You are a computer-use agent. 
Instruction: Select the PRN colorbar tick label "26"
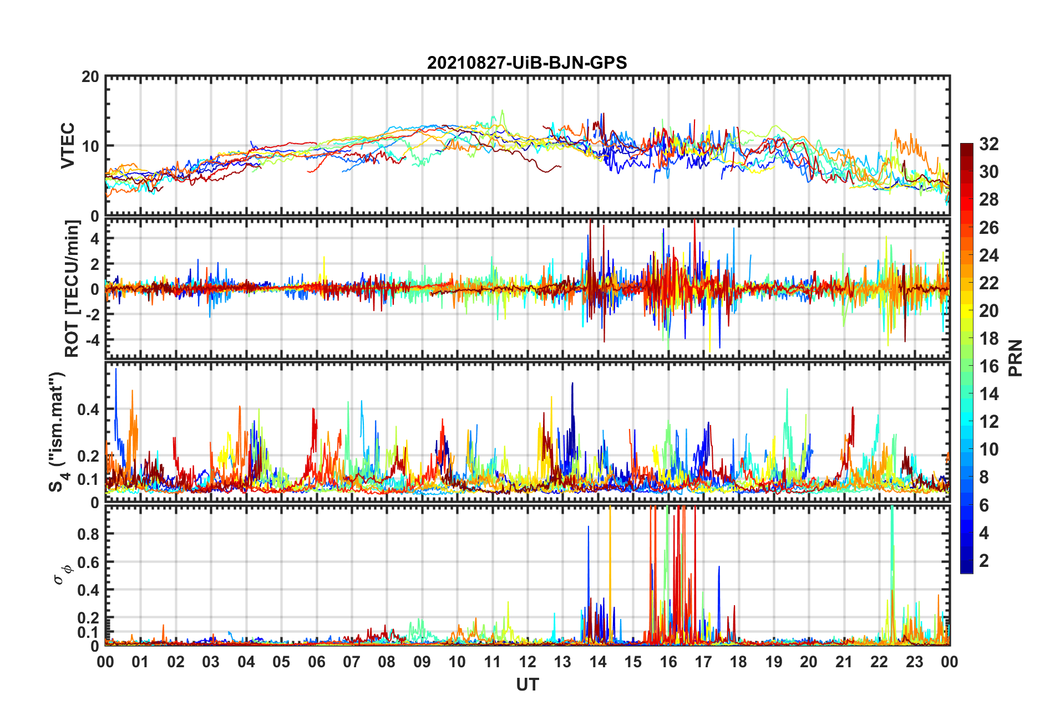[989, 227]
